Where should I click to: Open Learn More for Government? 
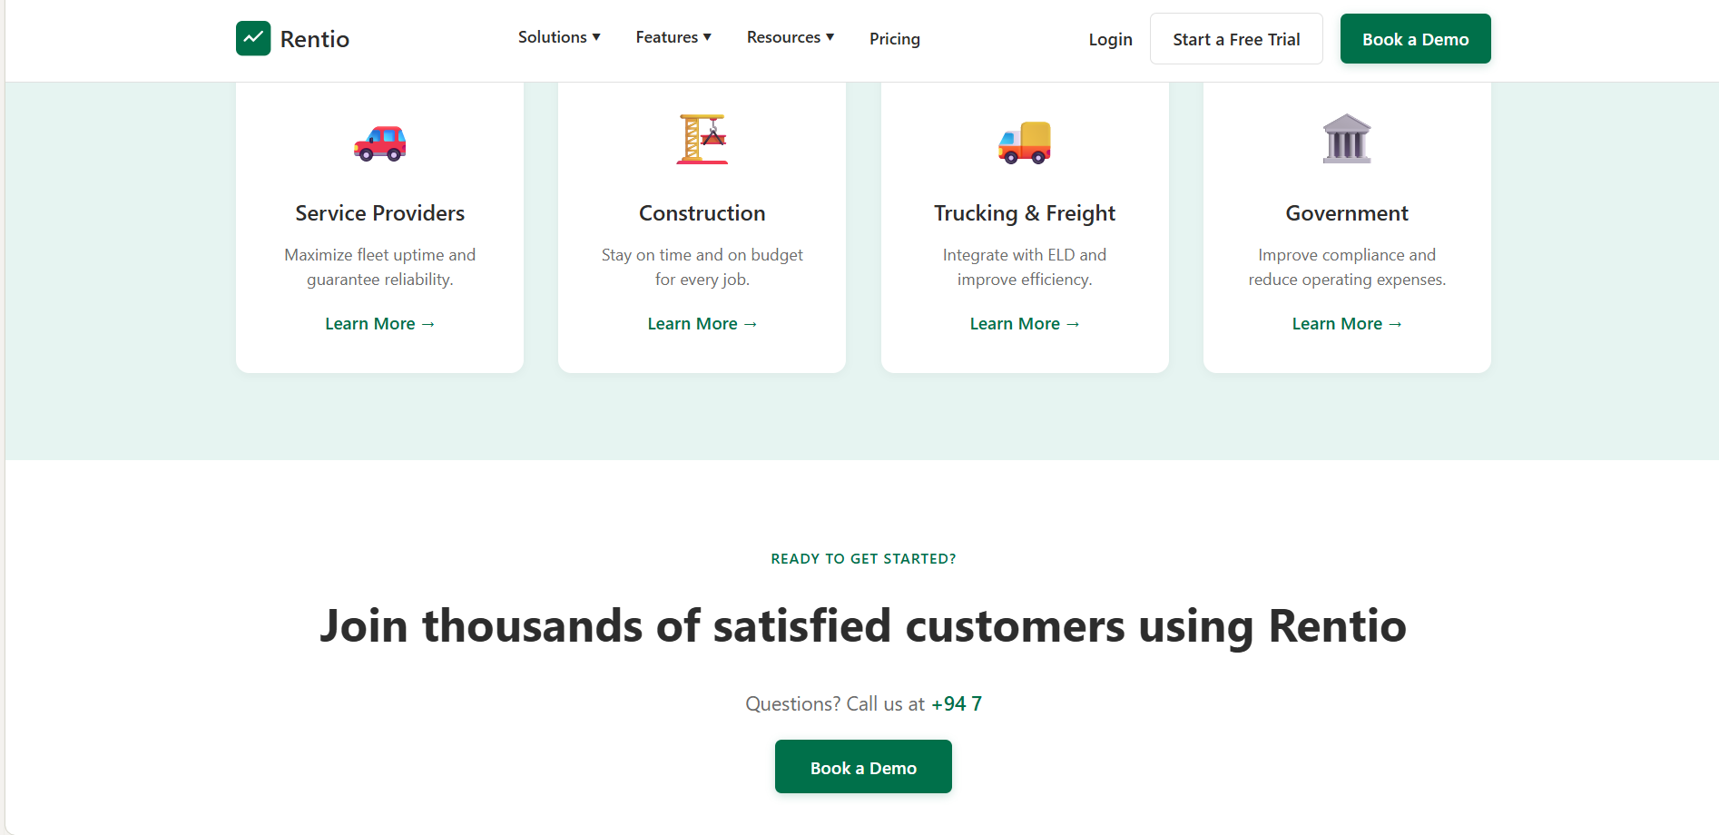1346,323
